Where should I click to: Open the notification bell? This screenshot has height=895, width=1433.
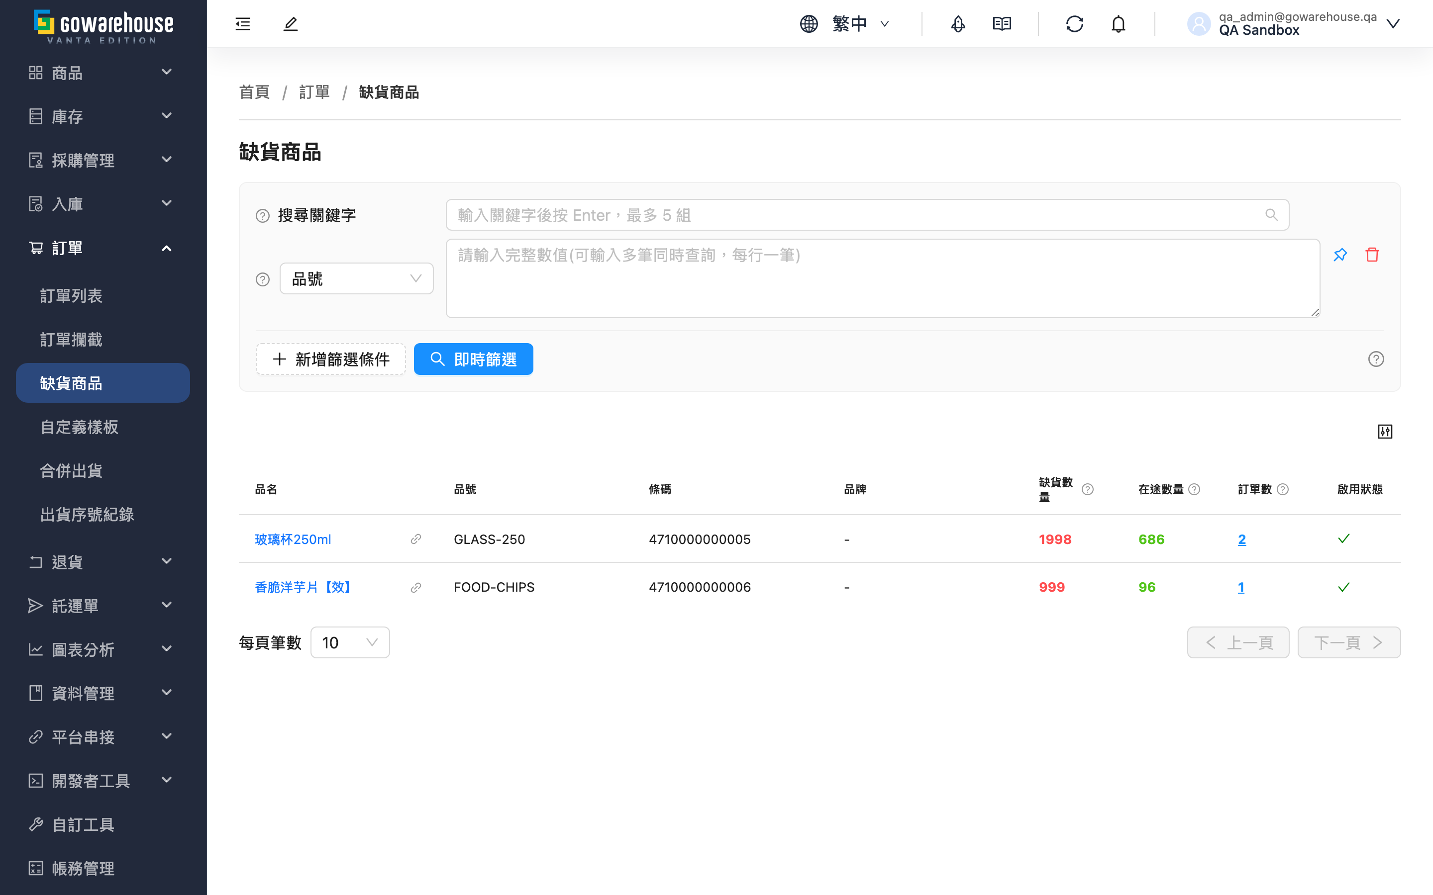(1118, 24)
